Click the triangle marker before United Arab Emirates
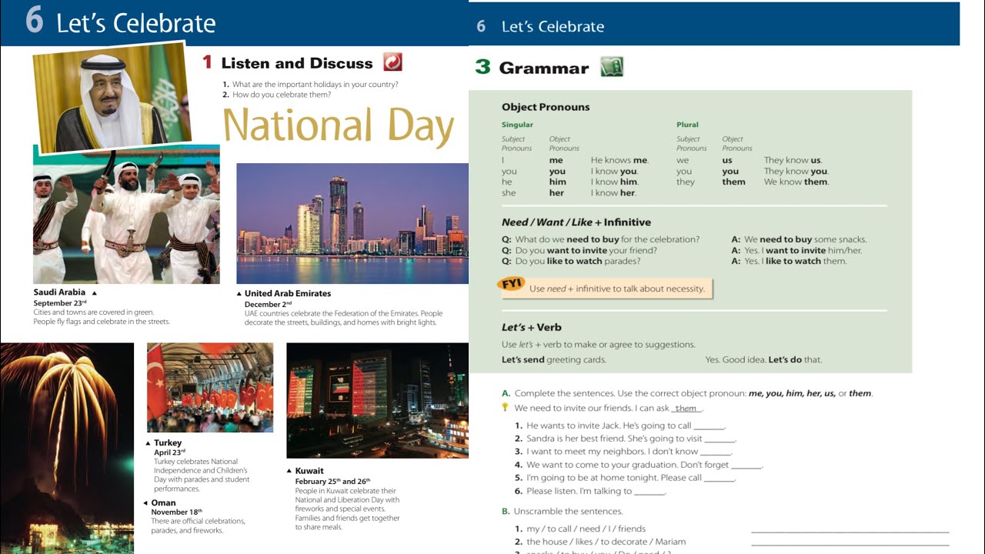The image size is (985, 554). click(239, 294)
